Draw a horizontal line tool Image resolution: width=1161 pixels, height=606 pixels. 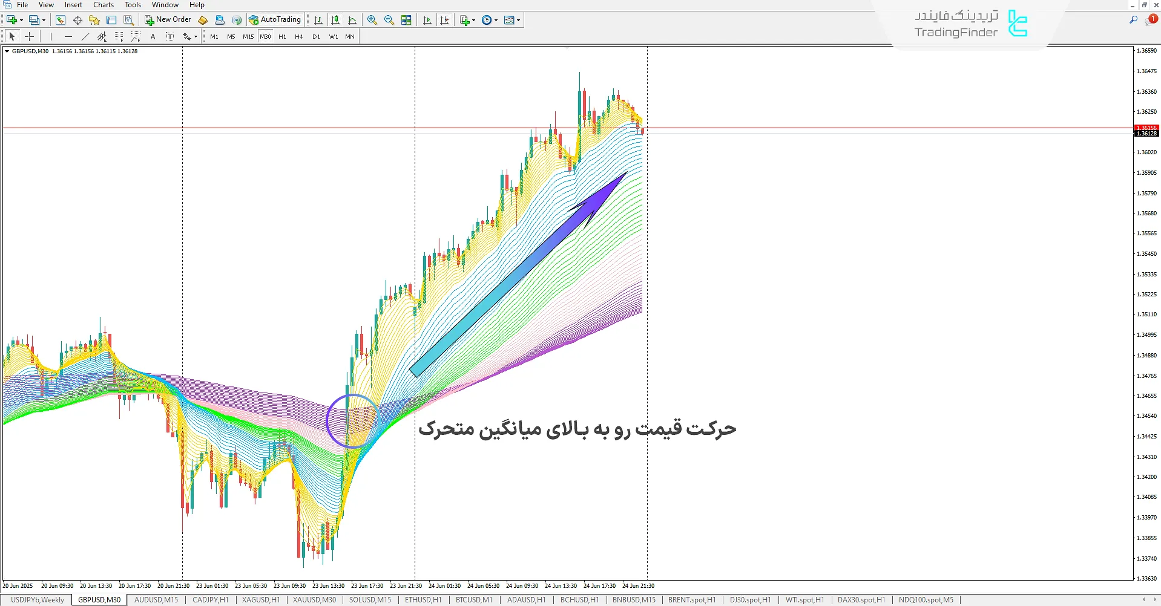click(68, 37)
